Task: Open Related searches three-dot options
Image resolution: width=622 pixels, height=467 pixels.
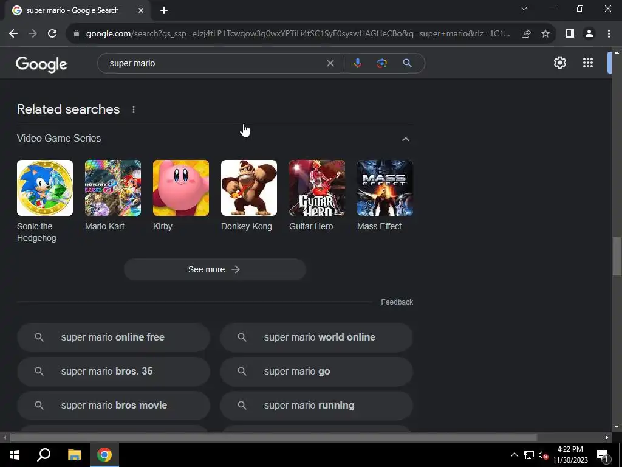Action: (x=134, y=109)
